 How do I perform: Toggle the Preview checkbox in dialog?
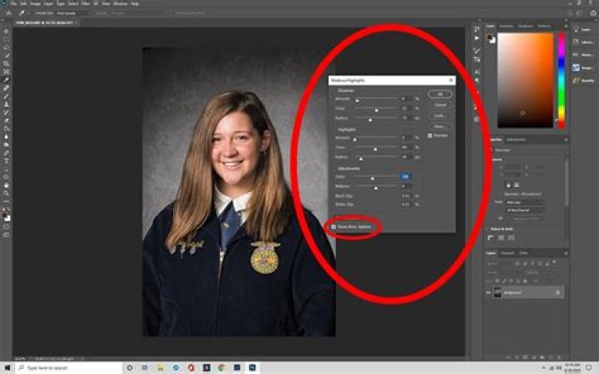(x=430, y=135)
